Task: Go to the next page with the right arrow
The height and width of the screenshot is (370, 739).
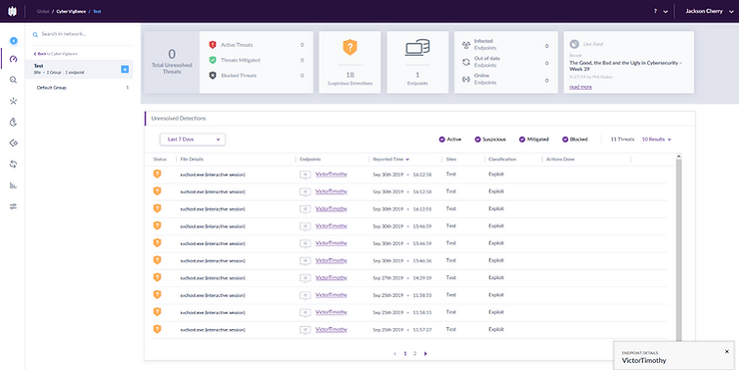Action: pyautogui.click(x=425, y=353)
